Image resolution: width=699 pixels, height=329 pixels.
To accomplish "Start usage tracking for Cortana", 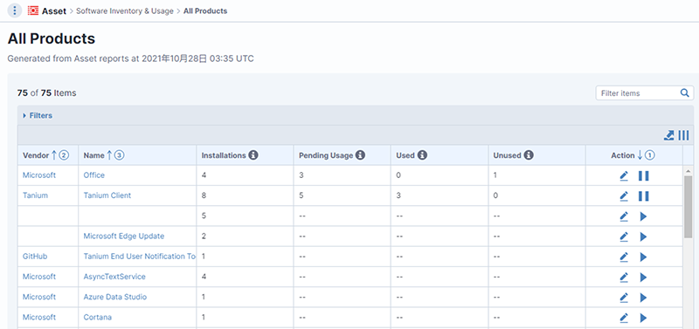I will point(643,318).
